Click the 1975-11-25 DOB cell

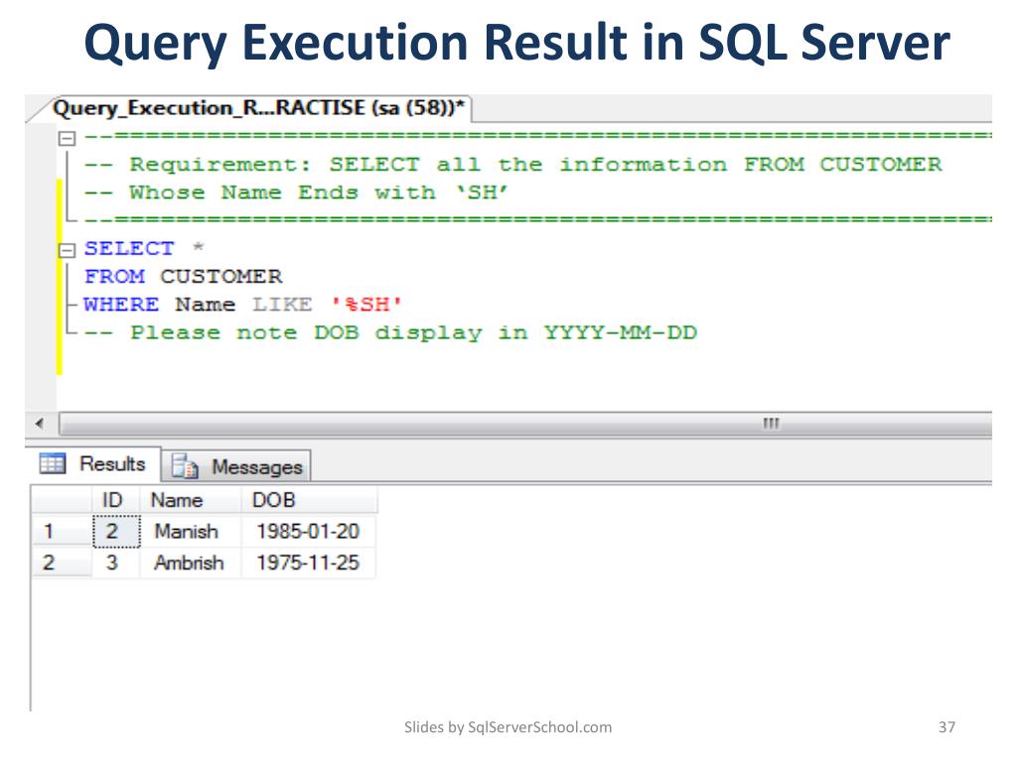(309, 563)
